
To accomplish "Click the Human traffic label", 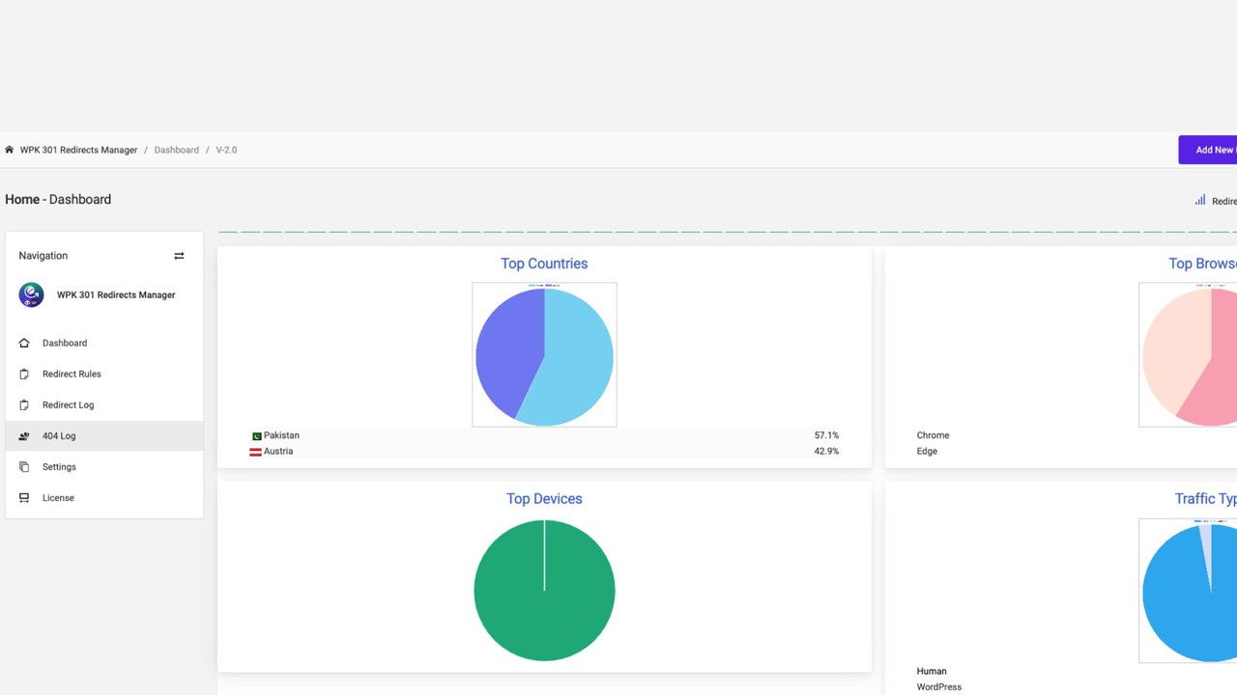I will (x=932, y=671).
